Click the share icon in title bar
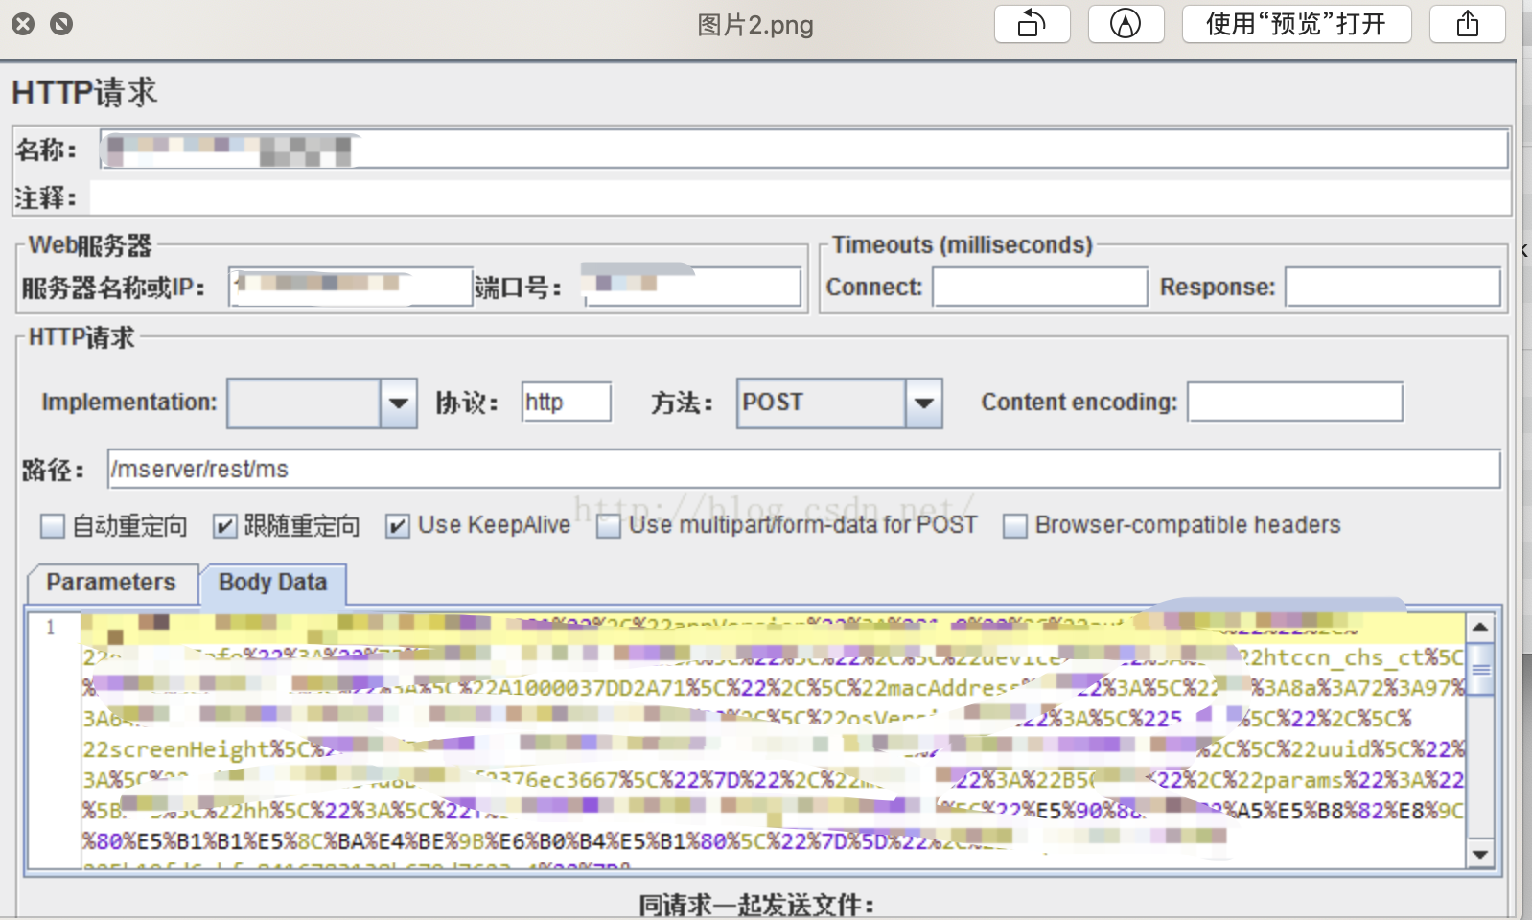Screen dimensions: 1532x920 pos(1467,24)
